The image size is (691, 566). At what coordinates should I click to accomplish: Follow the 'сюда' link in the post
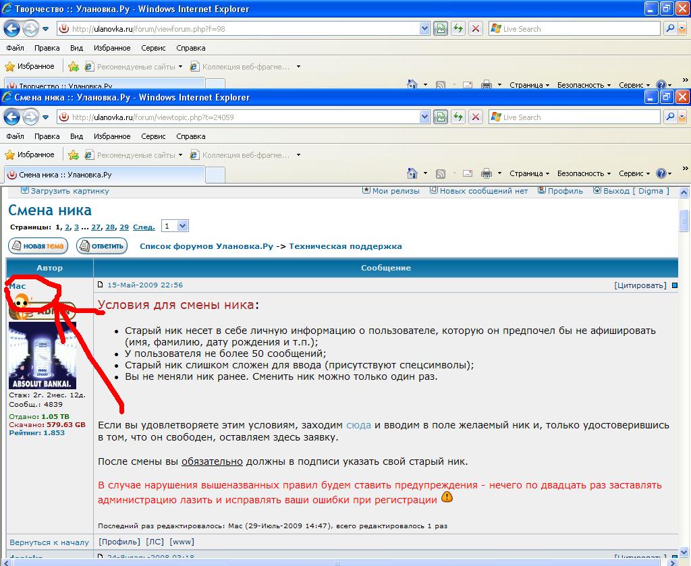(x=358, y=425)
